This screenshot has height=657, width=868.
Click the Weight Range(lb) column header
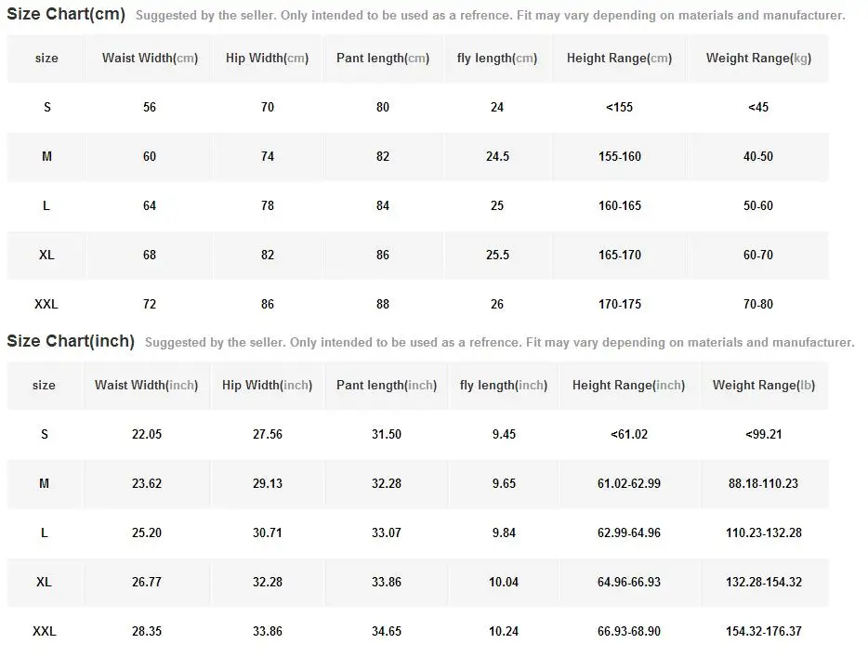[x=763, y=385]
